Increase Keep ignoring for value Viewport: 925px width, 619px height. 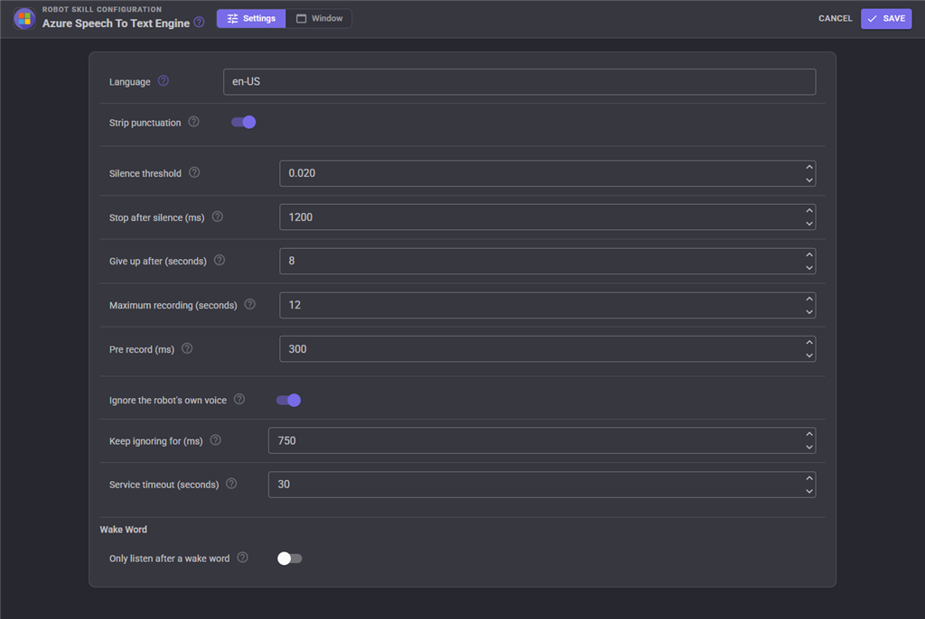809,435
